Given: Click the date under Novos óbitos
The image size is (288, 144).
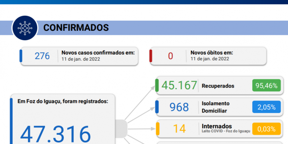Looking at the screenshot, I should click(x=210, y=59).
